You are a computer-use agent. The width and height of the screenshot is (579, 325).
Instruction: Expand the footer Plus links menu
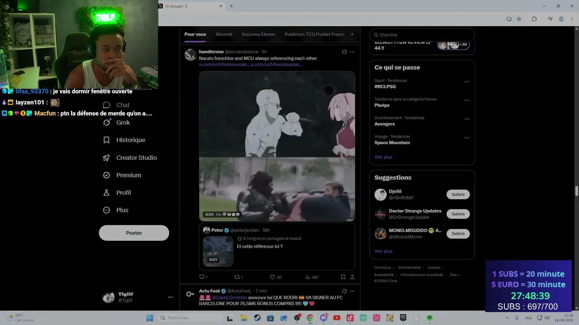[455, 275]
